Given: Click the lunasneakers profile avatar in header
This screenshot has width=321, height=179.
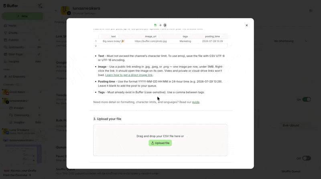Looking at the screenshot, I should pyautogui.click(x=65, y=10).
